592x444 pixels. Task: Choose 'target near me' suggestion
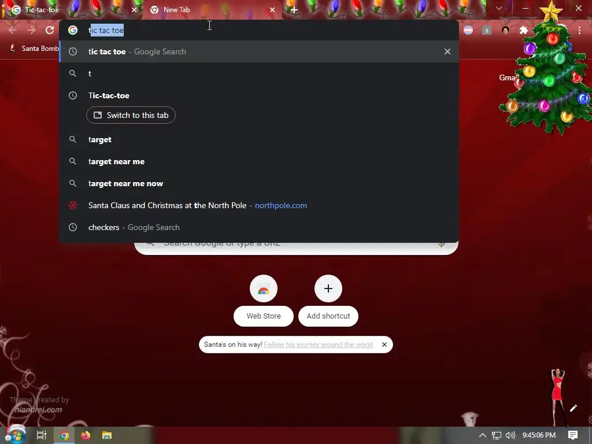point(259,162)
